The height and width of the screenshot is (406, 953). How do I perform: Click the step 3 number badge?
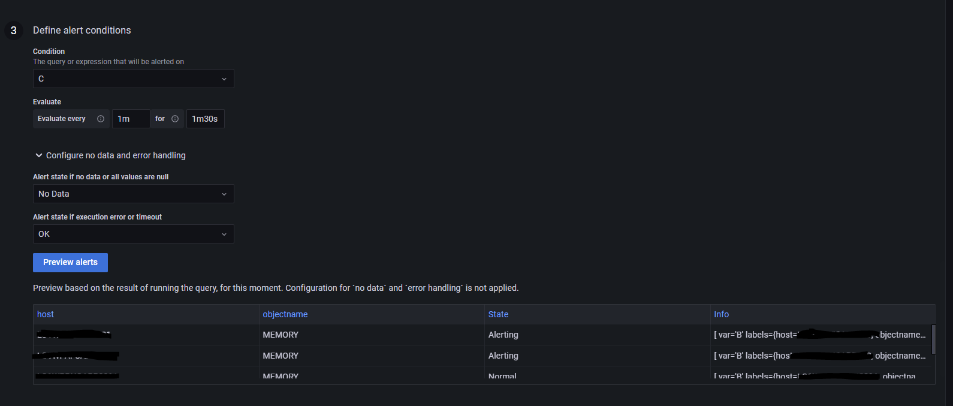(x=14, y=31)
